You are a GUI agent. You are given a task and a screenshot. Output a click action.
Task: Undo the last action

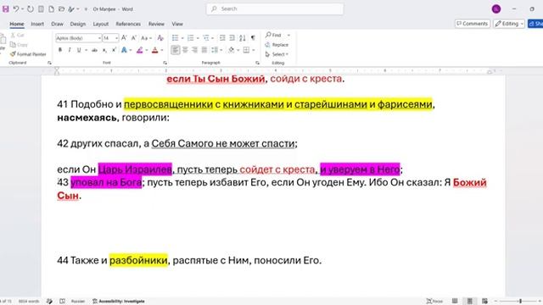point(16,9)
